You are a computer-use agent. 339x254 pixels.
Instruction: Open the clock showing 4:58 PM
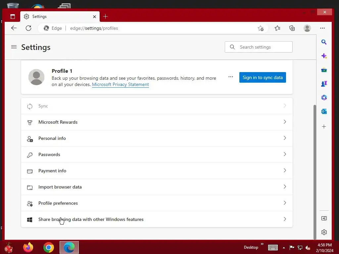coord(324,247)
